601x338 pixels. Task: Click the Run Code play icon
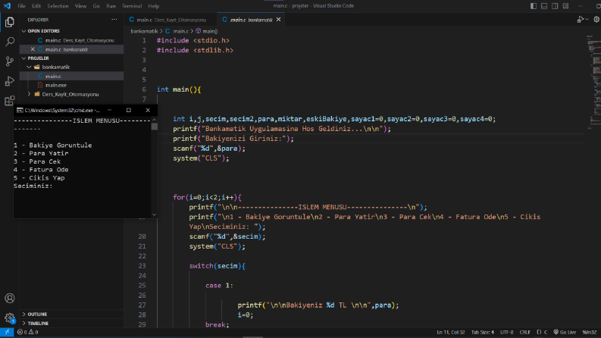581,20
